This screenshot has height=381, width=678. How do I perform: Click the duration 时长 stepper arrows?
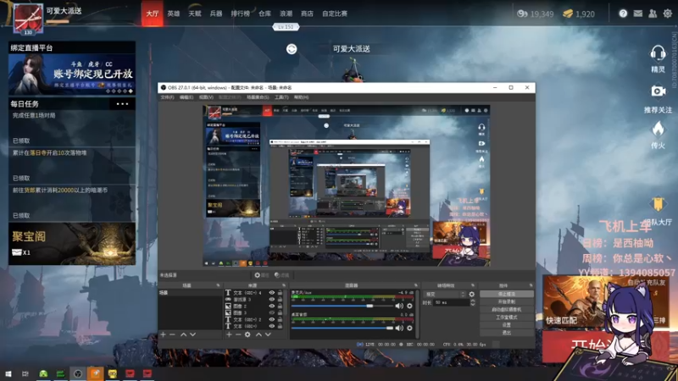(x=472, y=302)
